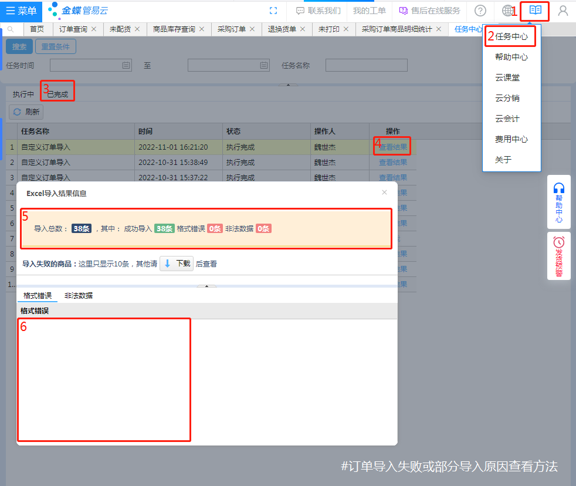The image size is (576, 486).
Task: Open the 发货预警 alarm clock widget
Action: (558, 256)
